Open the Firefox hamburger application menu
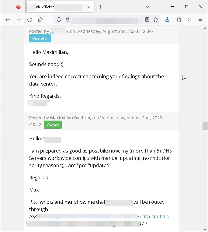 [x=200, y=19]
